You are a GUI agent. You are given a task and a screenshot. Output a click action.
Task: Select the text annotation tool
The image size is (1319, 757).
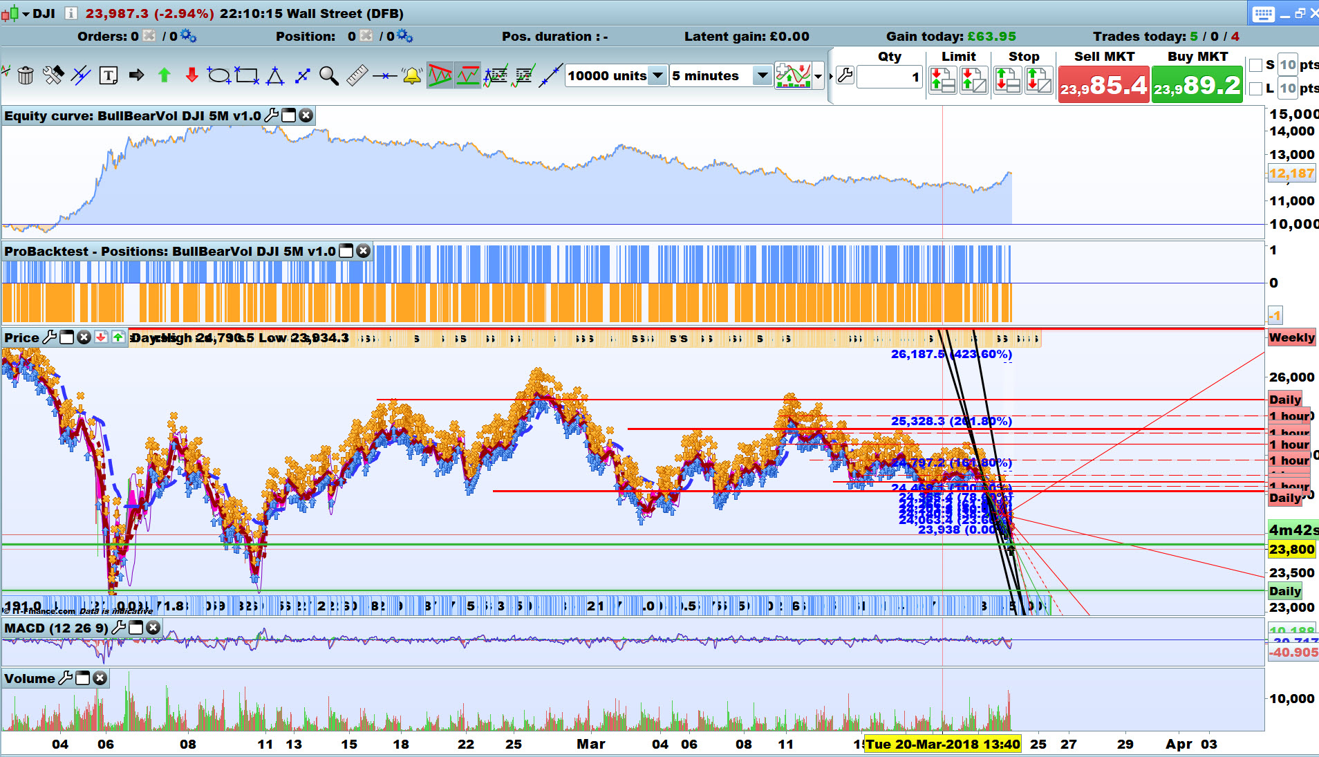coord(109,75)
